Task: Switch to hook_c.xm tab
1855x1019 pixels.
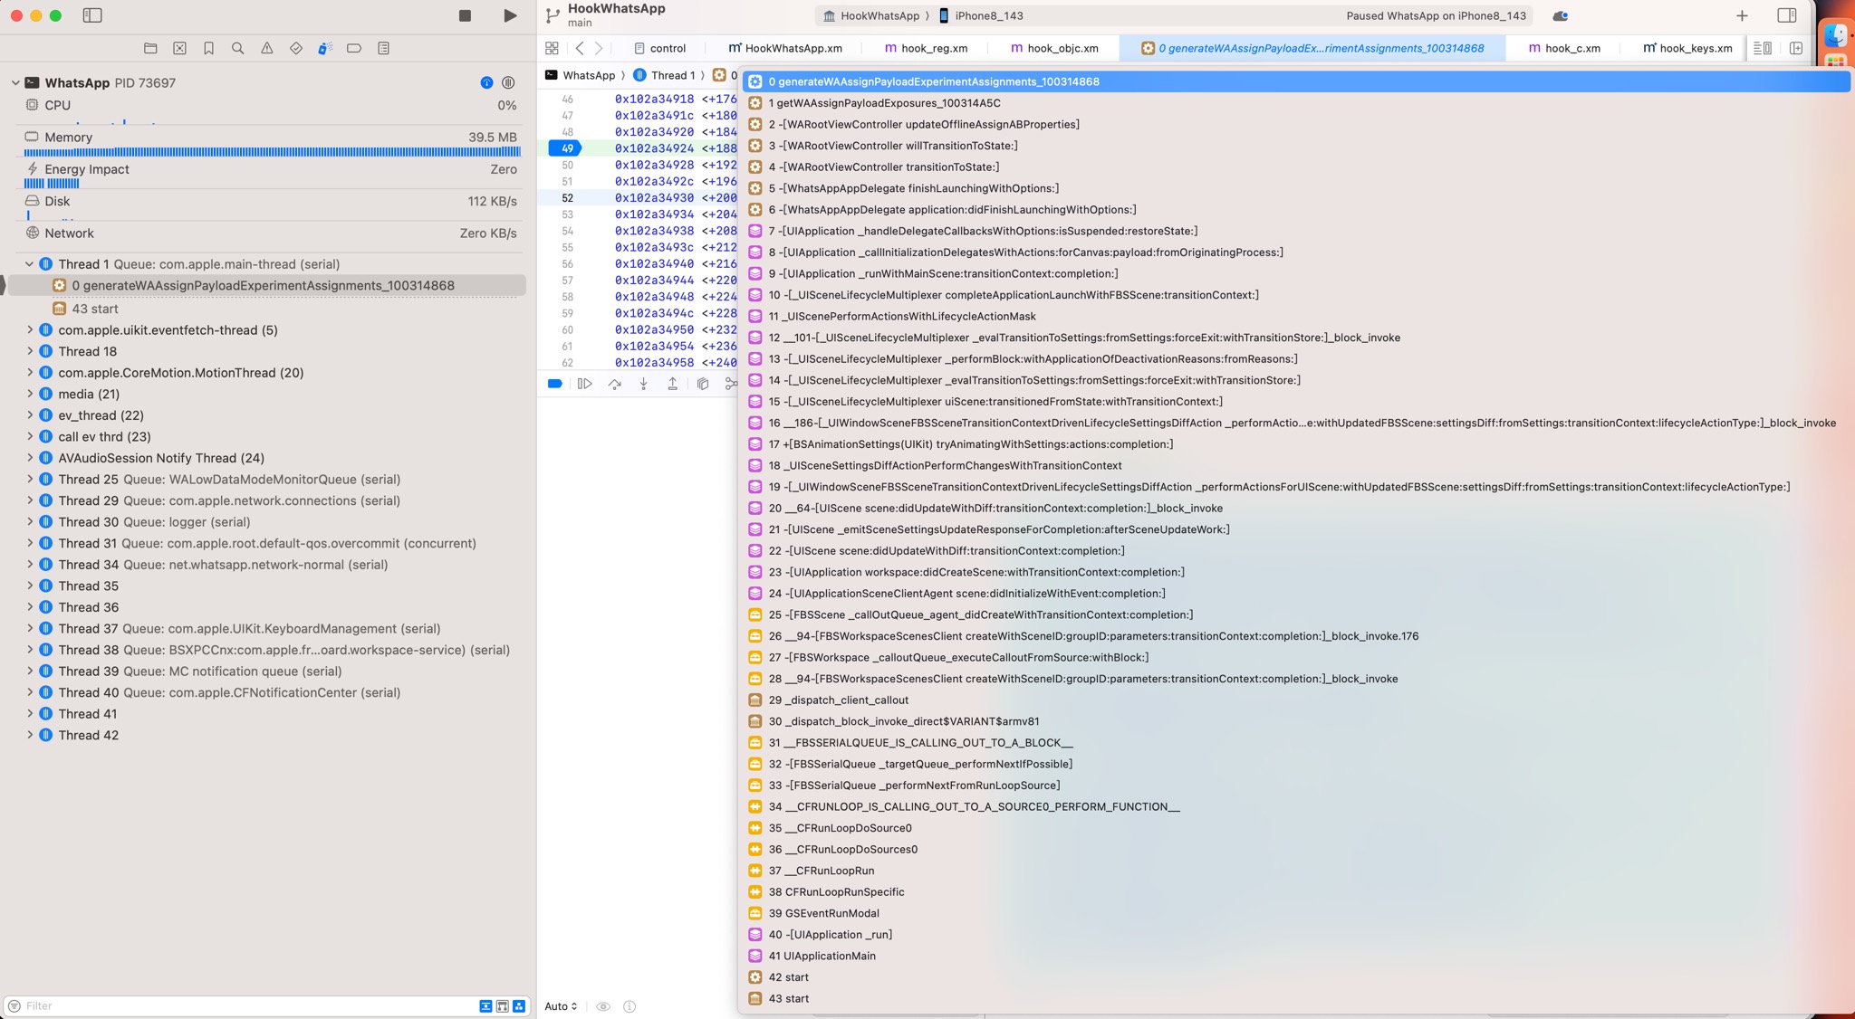Action: 1564,48
